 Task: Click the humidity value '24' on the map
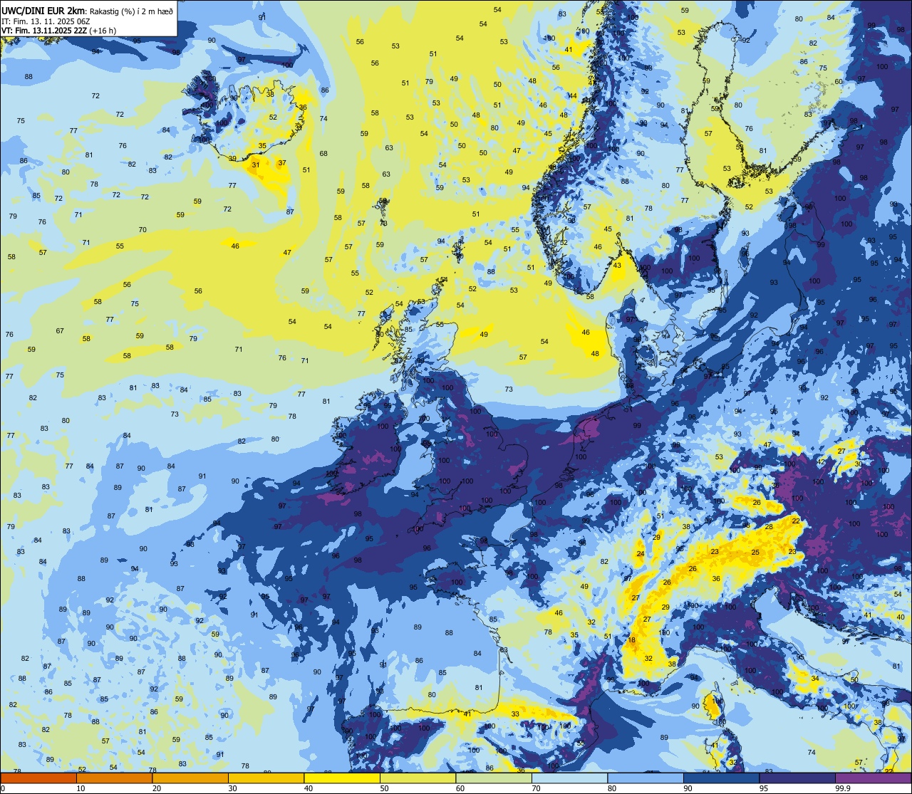click(x=641, y=553)
